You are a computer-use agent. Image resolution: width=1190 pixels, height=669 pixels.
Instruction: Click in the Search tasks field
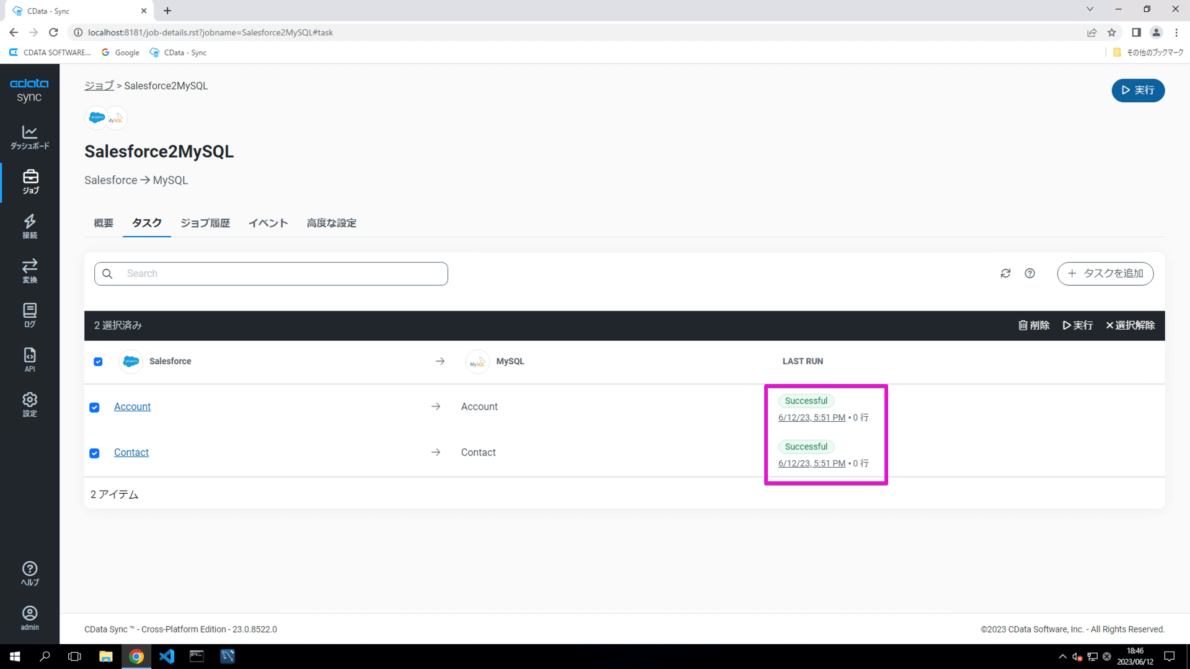(x=271, y=273)
